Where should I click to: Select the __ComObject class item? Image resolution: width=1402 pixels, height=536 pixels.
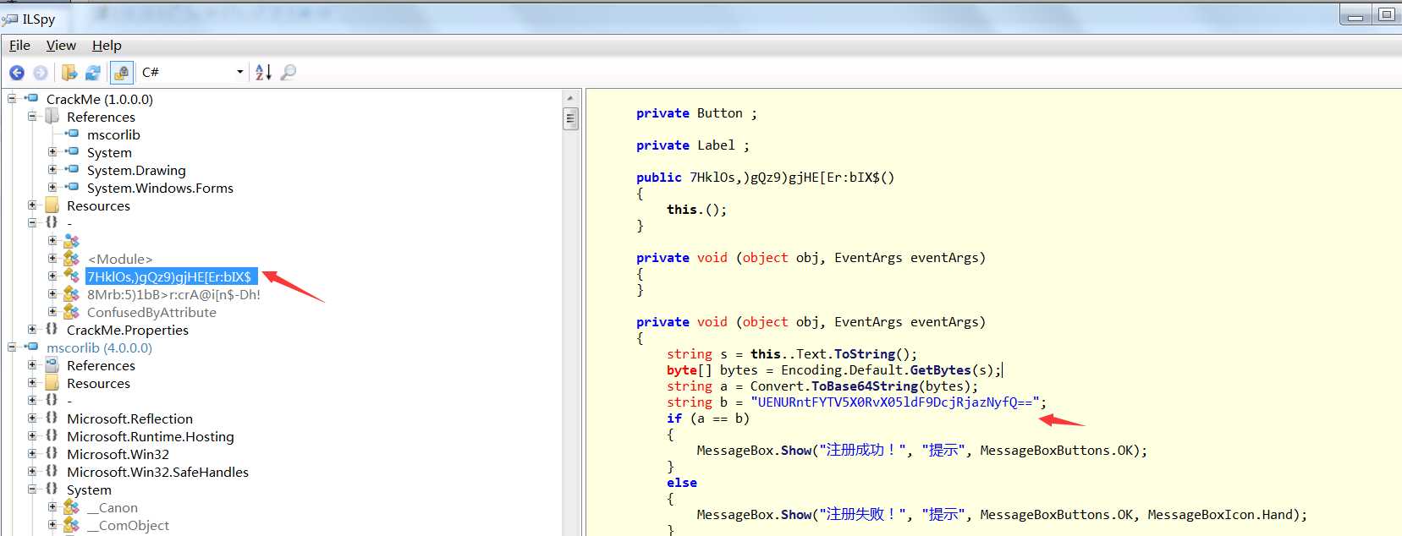[x=128, y=525]
